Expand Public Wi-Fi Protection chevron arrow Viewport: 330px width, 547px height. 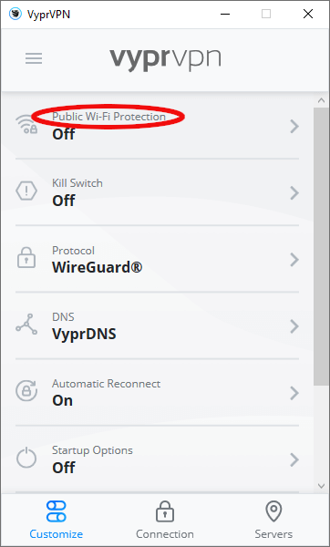(294, 127)
